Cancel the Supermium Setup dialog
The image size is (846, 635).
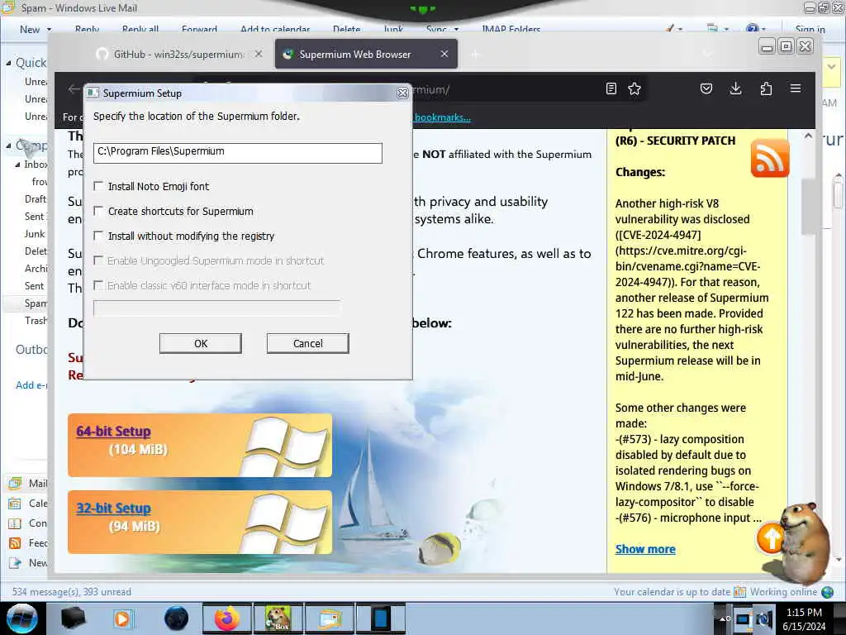[307, 343]
